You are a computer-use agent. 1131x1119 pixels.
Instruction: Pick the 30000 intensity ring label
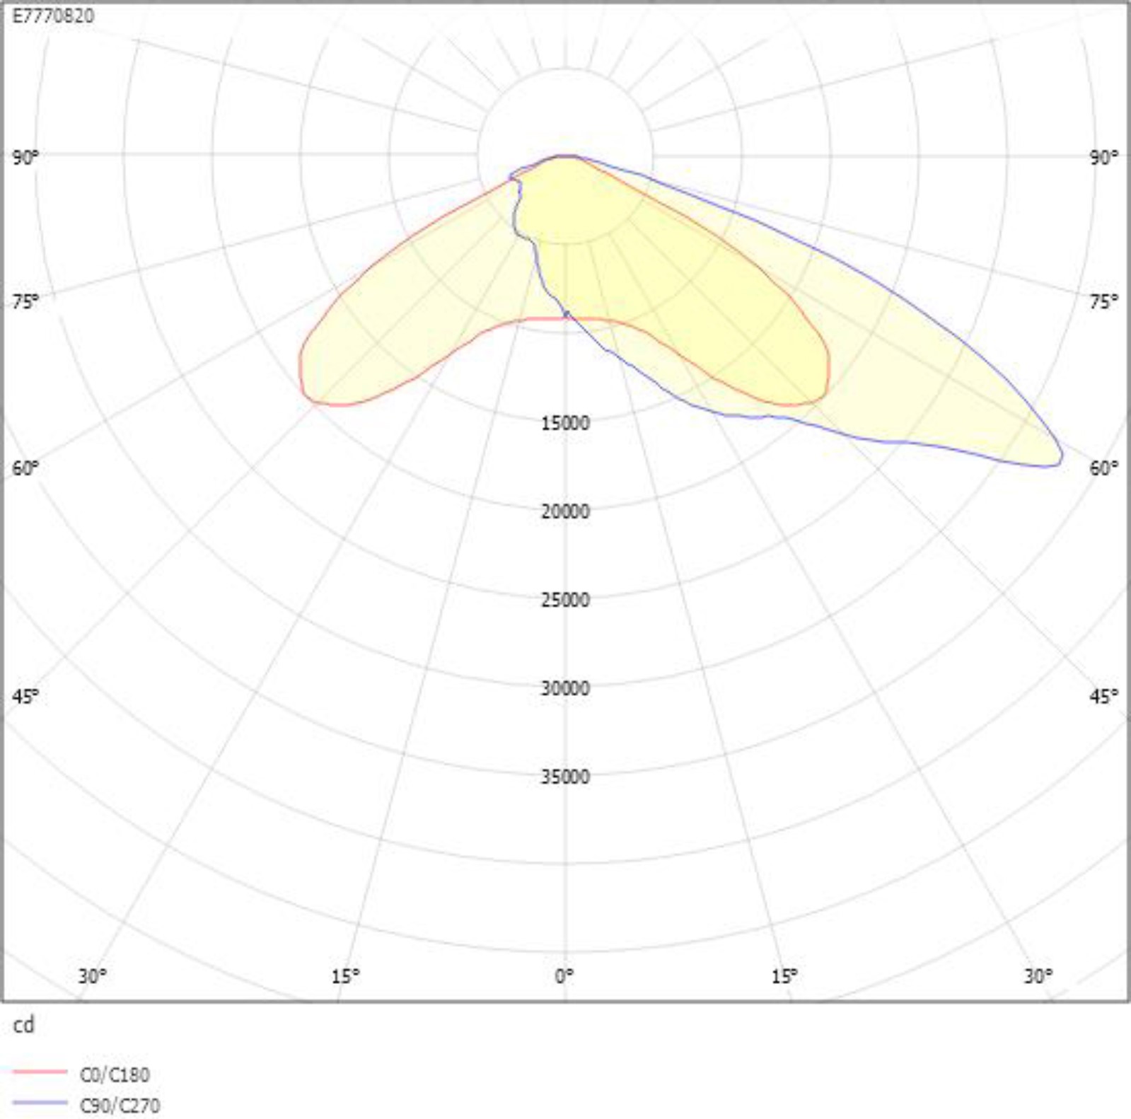(565, 688)
